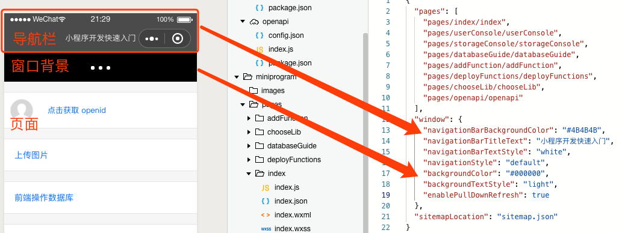Viewport: 622px width, 233px height.
Task: Click the 点击获取 openid link
Action: (77, 110)
